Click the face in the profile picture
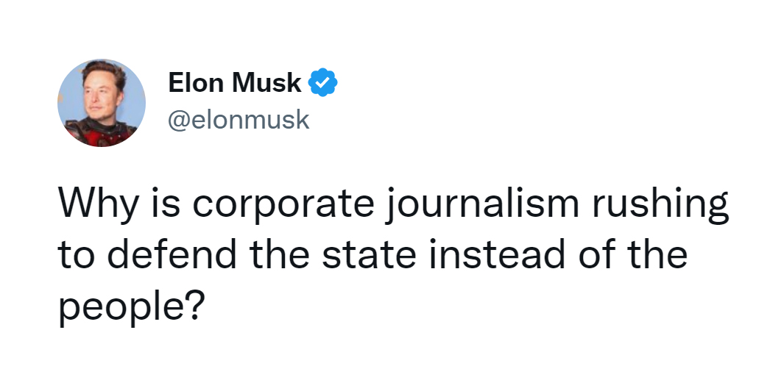 pos(97,93)
